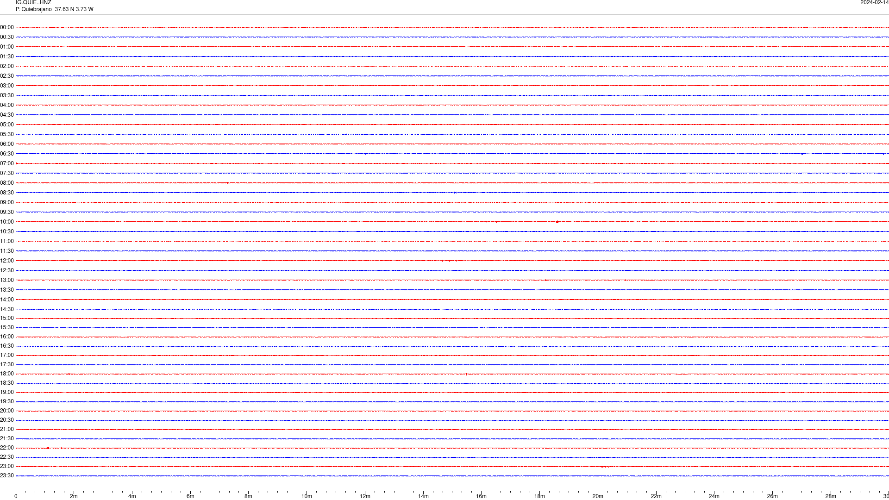Select the 11:00 time row label
The width and height of the screenshot is (889, 500).
click(7, 241)
